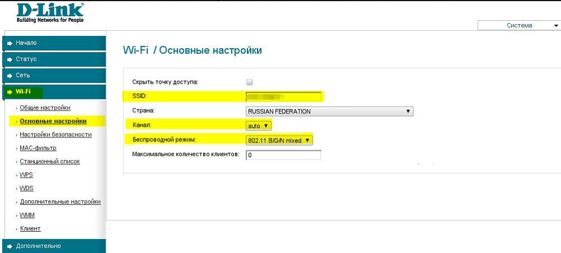This screenshot has height=253, width=561.
Task: Click Максимальное количество клиентов input field
Action: (283, 155)
